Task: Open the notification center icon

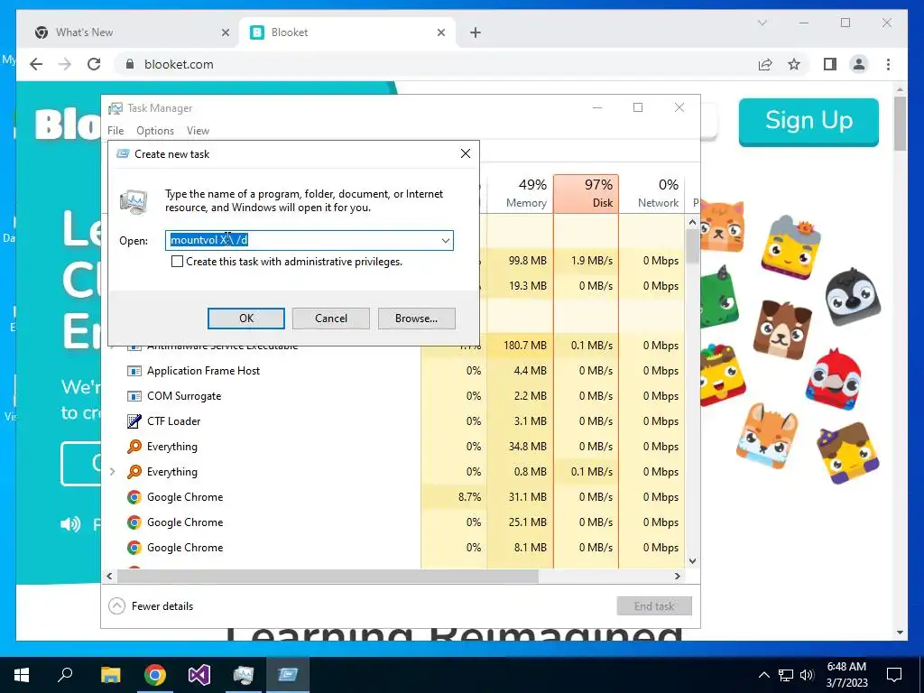Action: (894, 675)
